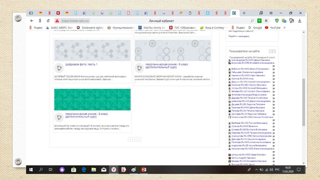320x180 pixels.
Task: Expand the bookmarks bar overflow chevron
Action: 285,28
